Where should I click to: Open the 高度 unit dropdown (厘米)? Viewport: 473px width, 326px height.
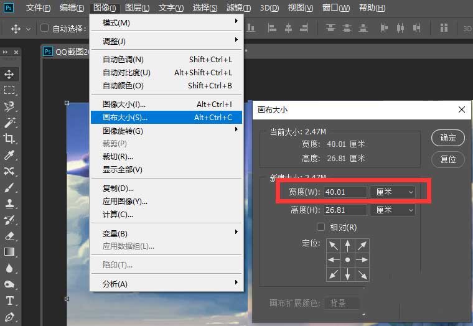pos(393,210)
